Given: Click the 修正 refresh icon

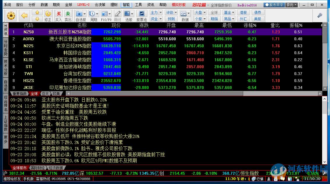Looking at the screenshot, I should 48,15.
